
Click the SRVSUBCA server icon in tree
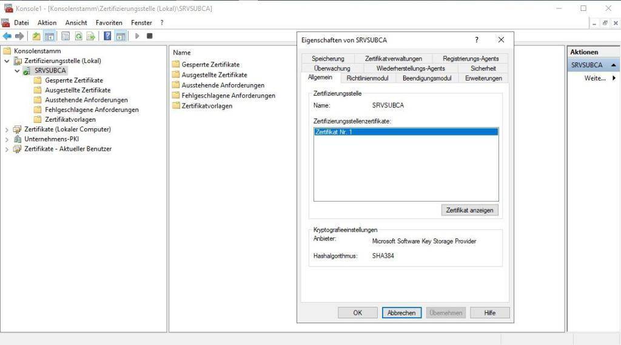[x=27, y=71]
